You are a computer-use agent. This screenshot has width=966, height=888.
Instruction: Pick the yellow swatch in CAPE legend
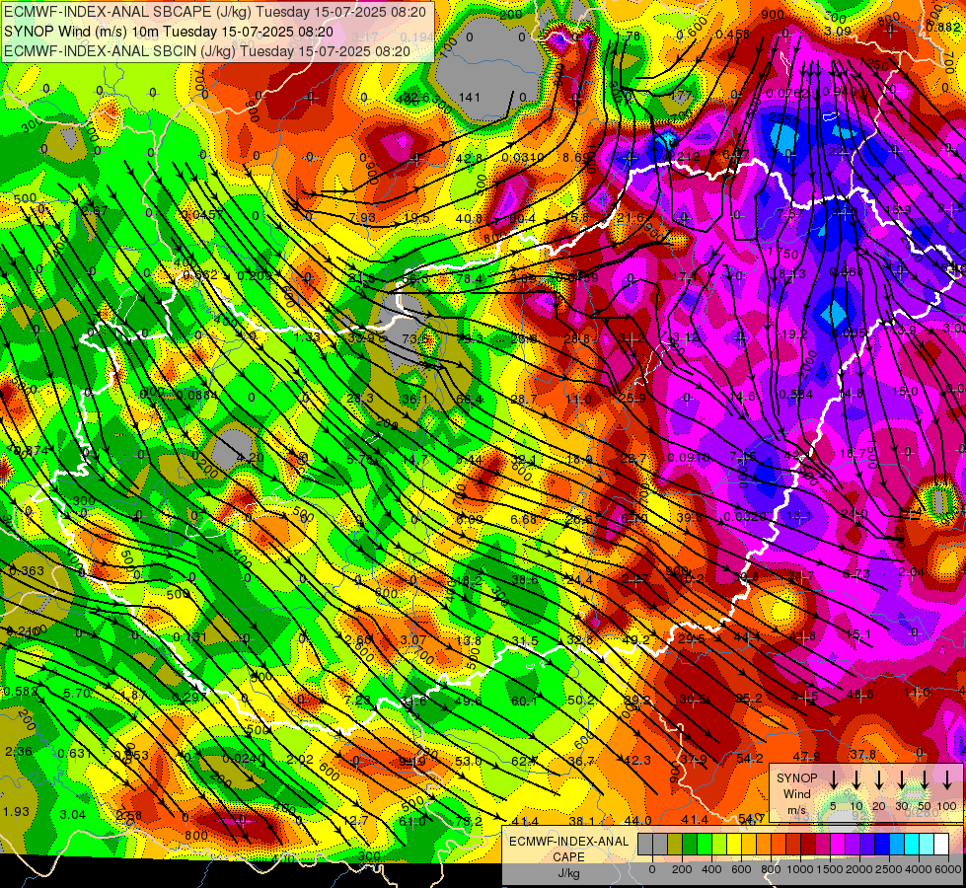click(x=734, y=844)
